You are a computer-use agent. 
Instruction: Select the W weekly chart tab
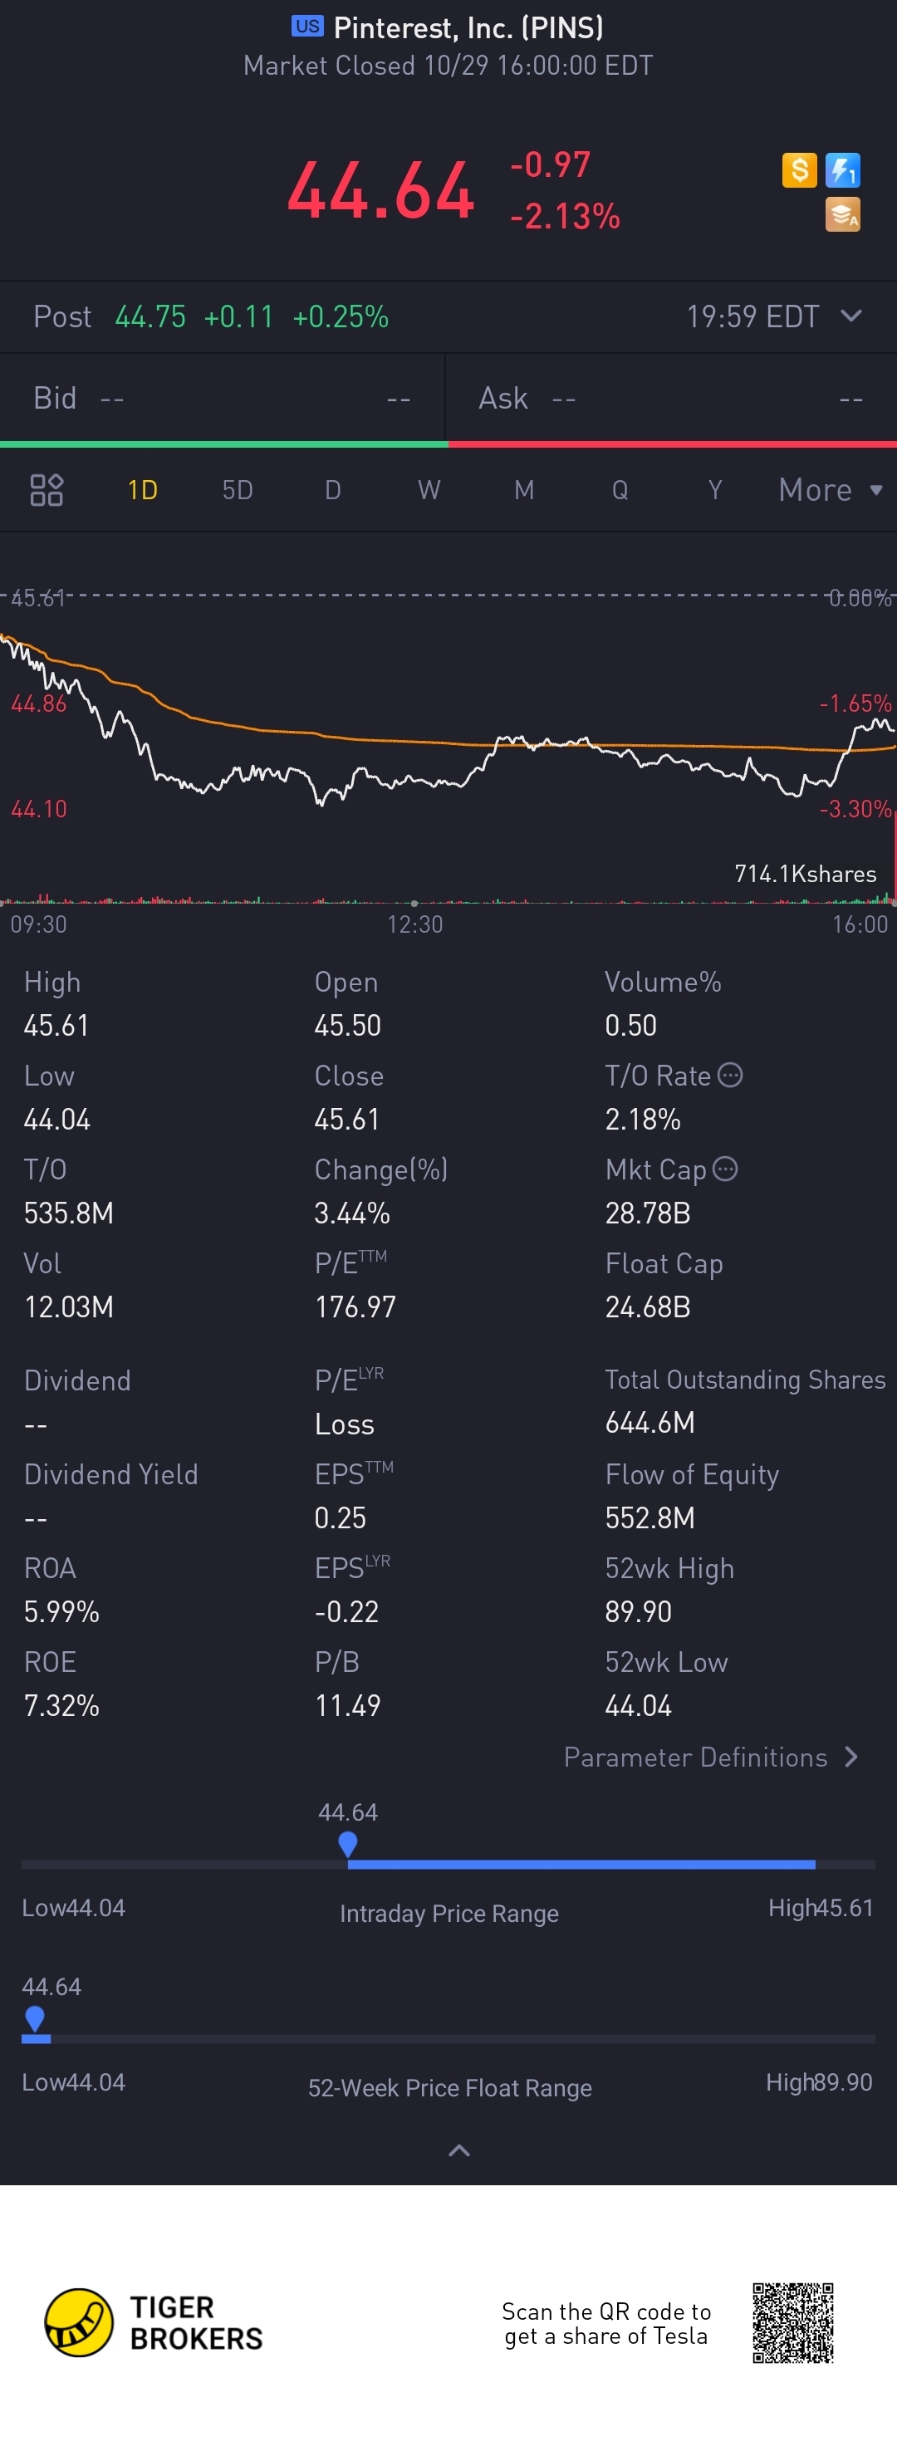click(429, 490)
